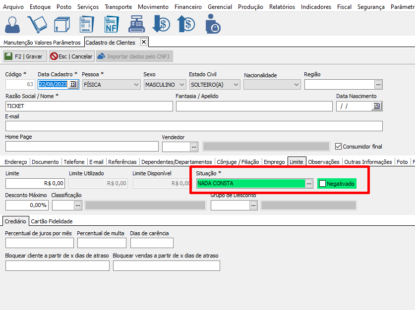Click the Razão Social / Nome field
415x310 pixels.
click(x=89, y=106)
